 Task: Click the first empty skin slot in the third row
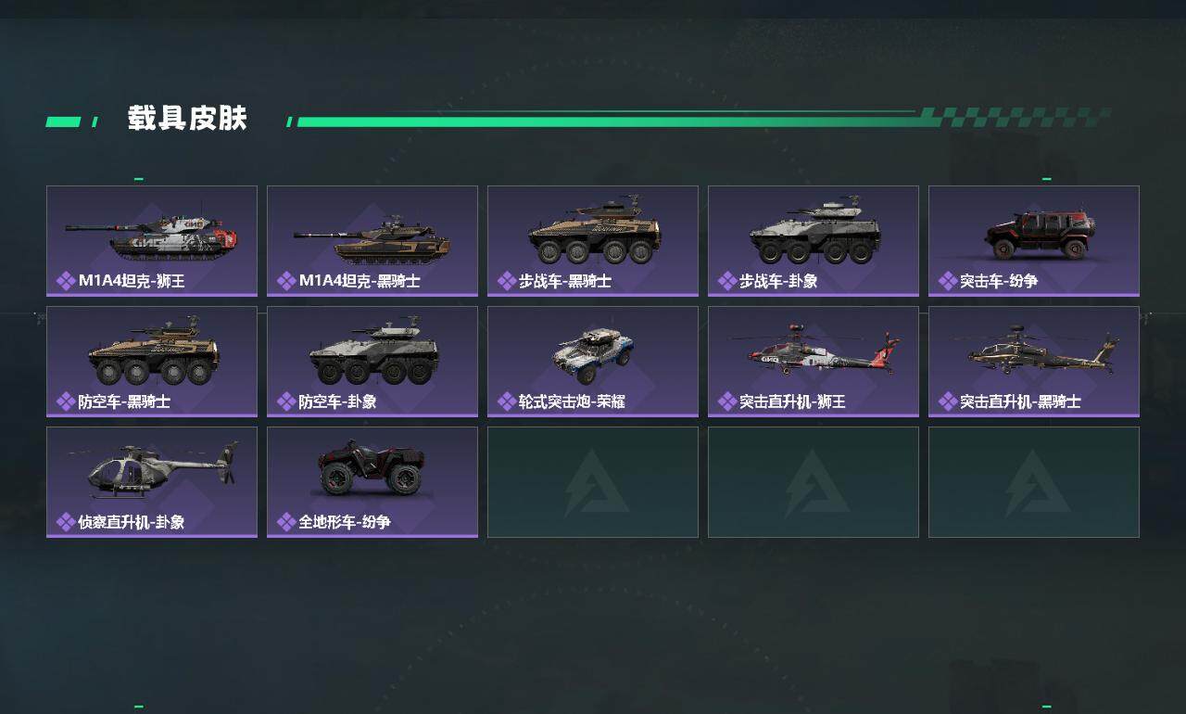(593, 482)
